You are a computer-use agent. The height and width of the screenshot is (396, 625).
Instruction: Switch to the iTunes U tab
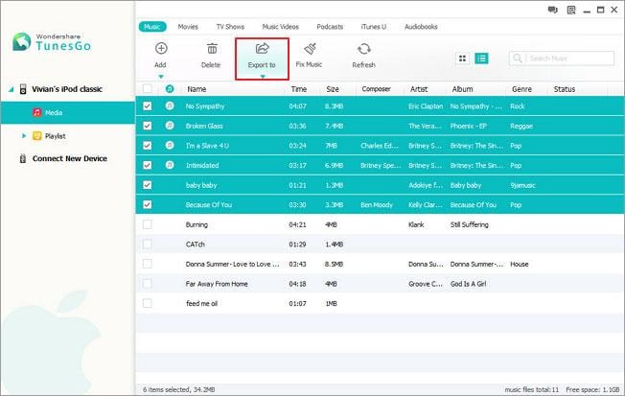click(x=374, y=27)
